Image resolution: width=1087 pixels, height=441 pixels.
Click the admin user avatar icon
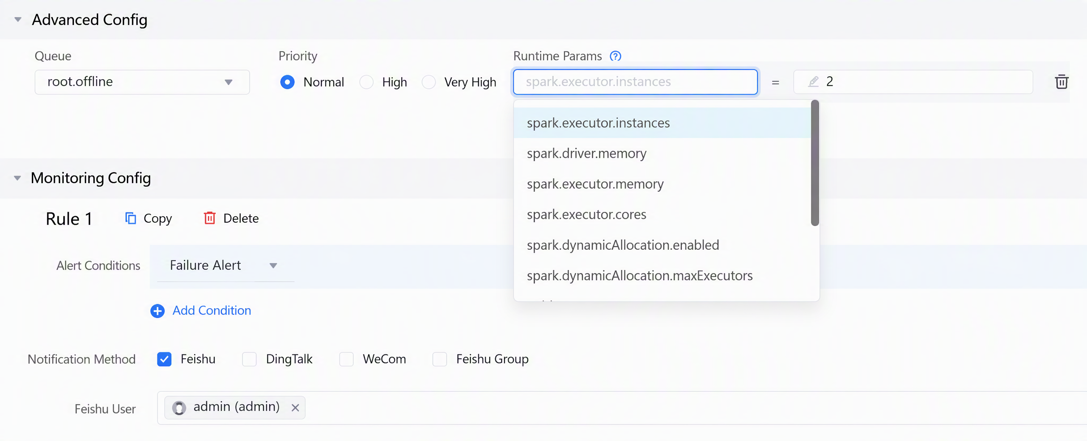(179, 408)
